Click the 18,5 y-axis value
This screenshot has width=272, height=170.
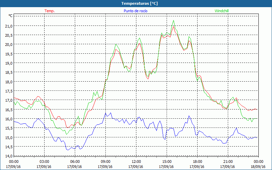click(9, 72)
